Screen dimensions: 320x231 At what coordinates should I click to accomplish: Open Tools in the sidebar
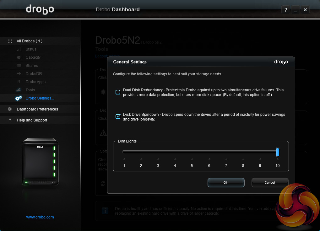[30, 90]
